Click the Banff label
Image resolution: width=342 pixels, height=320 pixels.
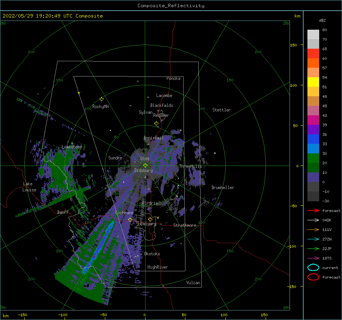point(63,212)
